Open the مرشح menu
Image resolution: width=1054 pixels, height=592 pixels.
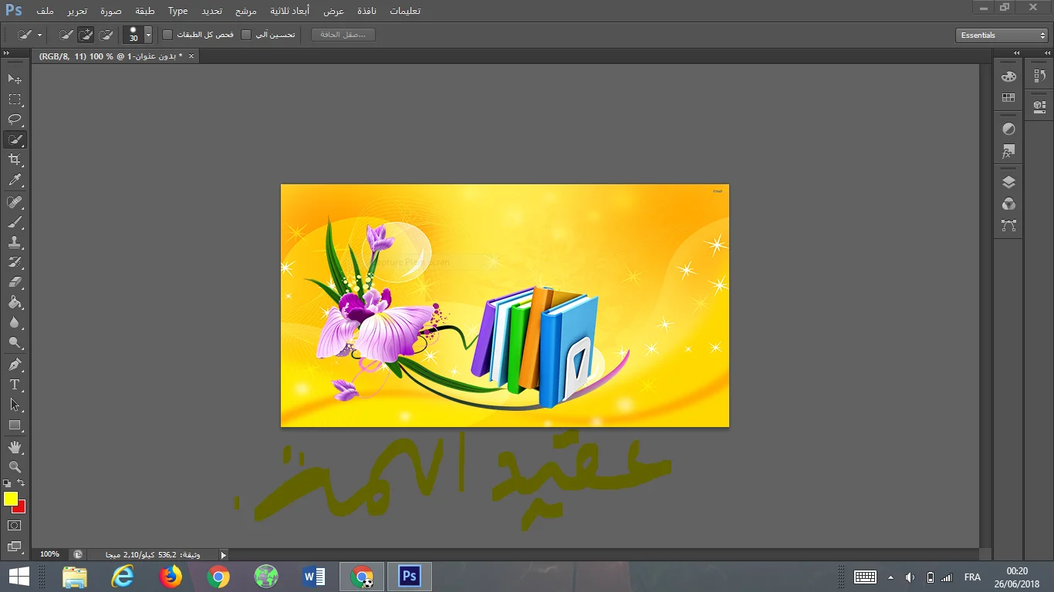pos(246,11)
